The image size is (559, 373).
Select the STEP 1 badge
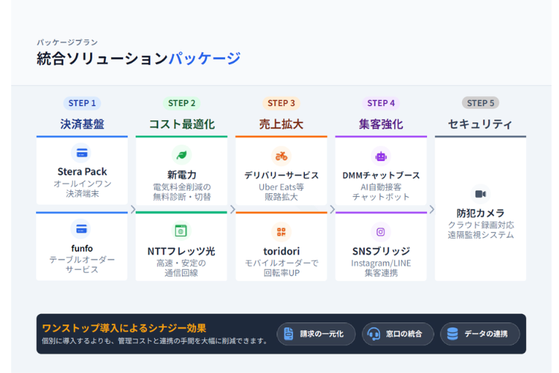[x=82, y=103]
